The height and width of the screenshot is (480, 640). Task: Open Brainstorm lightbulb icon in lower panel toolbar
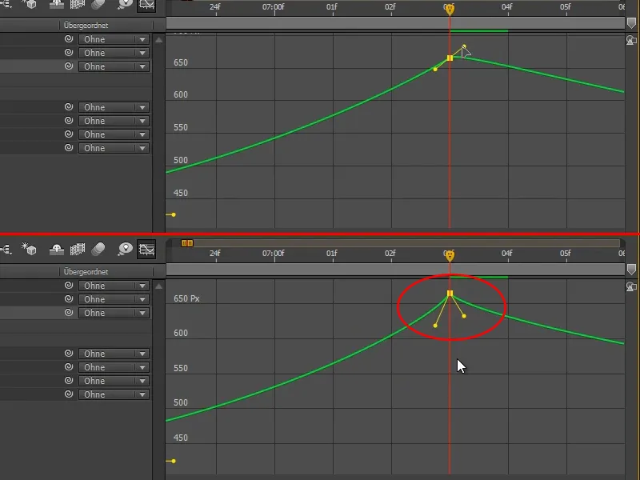coord(125,249)
